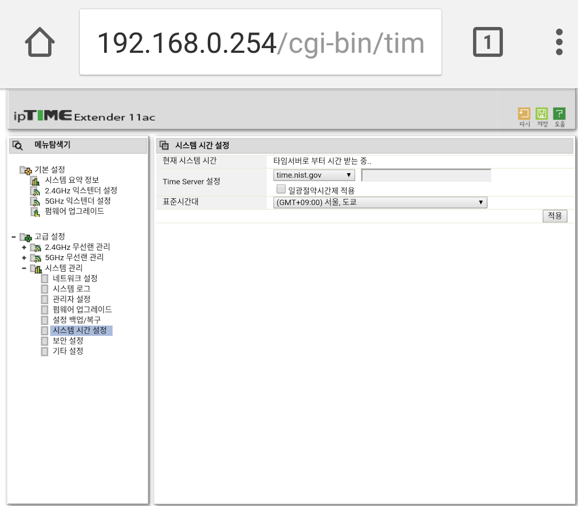The image size is (578, 506).
Task: Open 관리자 설정 menu item
Action: pyautogui.click(x=72, y=299)
